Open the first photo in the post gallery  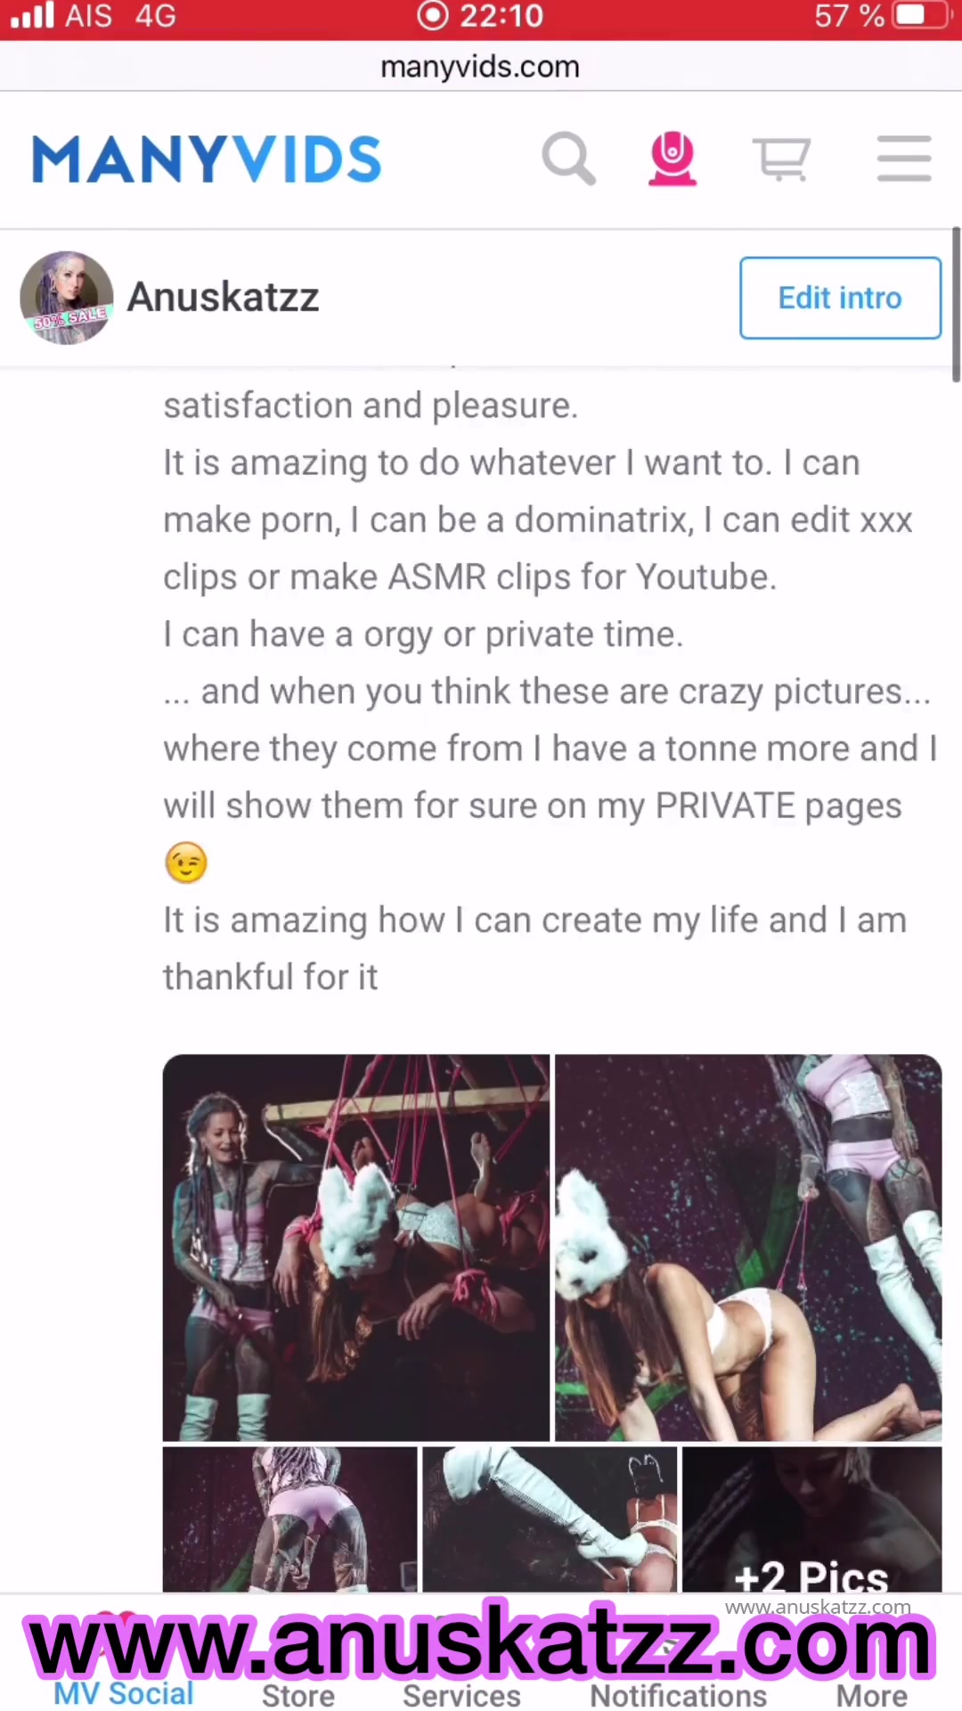[x=355, y=1247]
